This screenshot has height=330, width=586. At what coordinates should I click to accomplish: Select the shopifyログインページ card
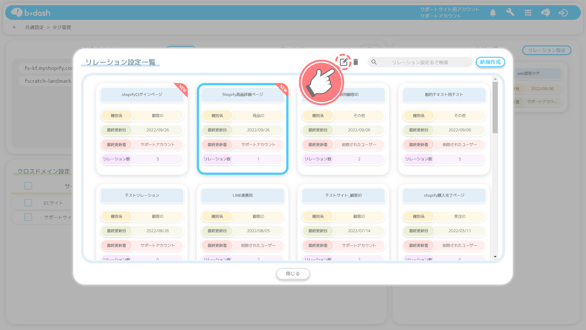pos(142,129)
